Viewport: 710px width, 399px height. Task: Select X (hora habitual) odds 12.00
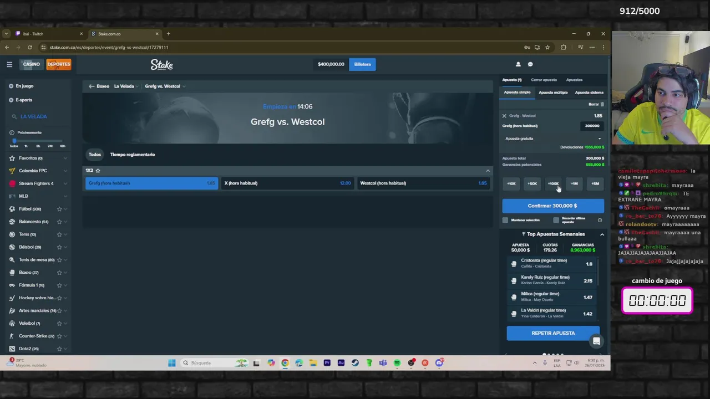pyautogui.click(x=287, y=183)
